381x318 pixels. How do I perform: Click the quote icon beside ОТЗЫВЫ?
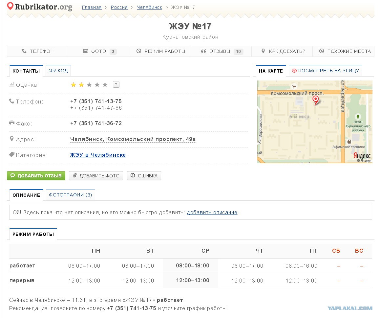[203, 51]
